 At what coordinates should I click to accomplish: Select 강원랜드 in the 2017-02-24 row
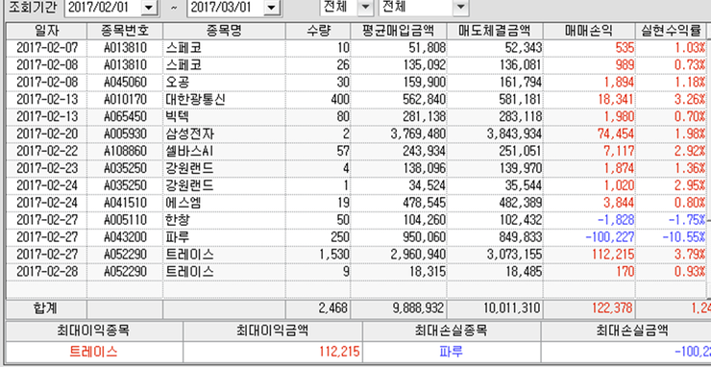pos(189,186)
